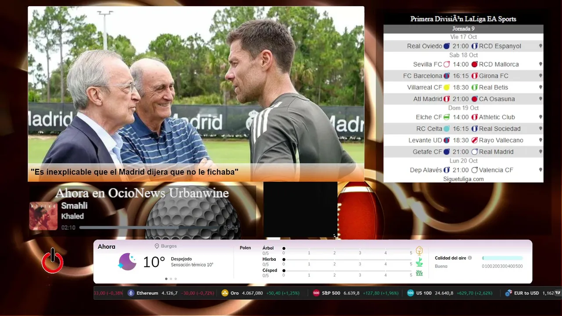Click the US 100 teal badge icon
The height and width of the screenshot is (316, 562).
[411, 293]
